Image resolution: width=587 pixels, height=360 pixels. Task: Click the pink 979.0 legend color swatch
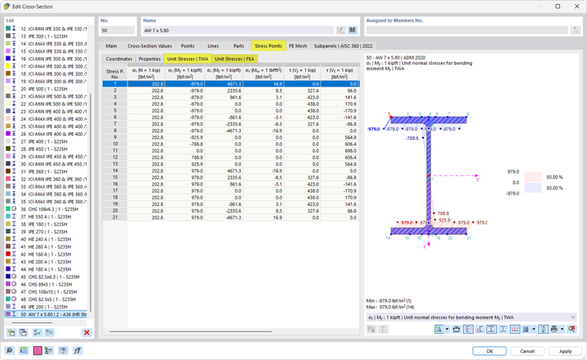click(x=533, y=177)
